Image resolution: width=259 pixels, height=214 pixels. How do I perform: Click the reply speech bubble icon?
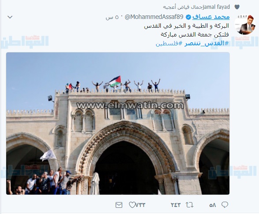[225, 205]
